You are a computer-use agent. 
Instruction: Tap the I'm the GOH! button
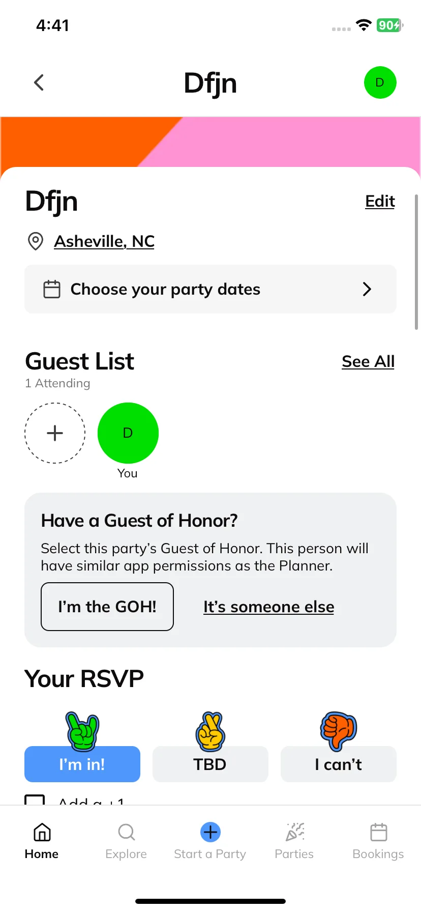107,607
